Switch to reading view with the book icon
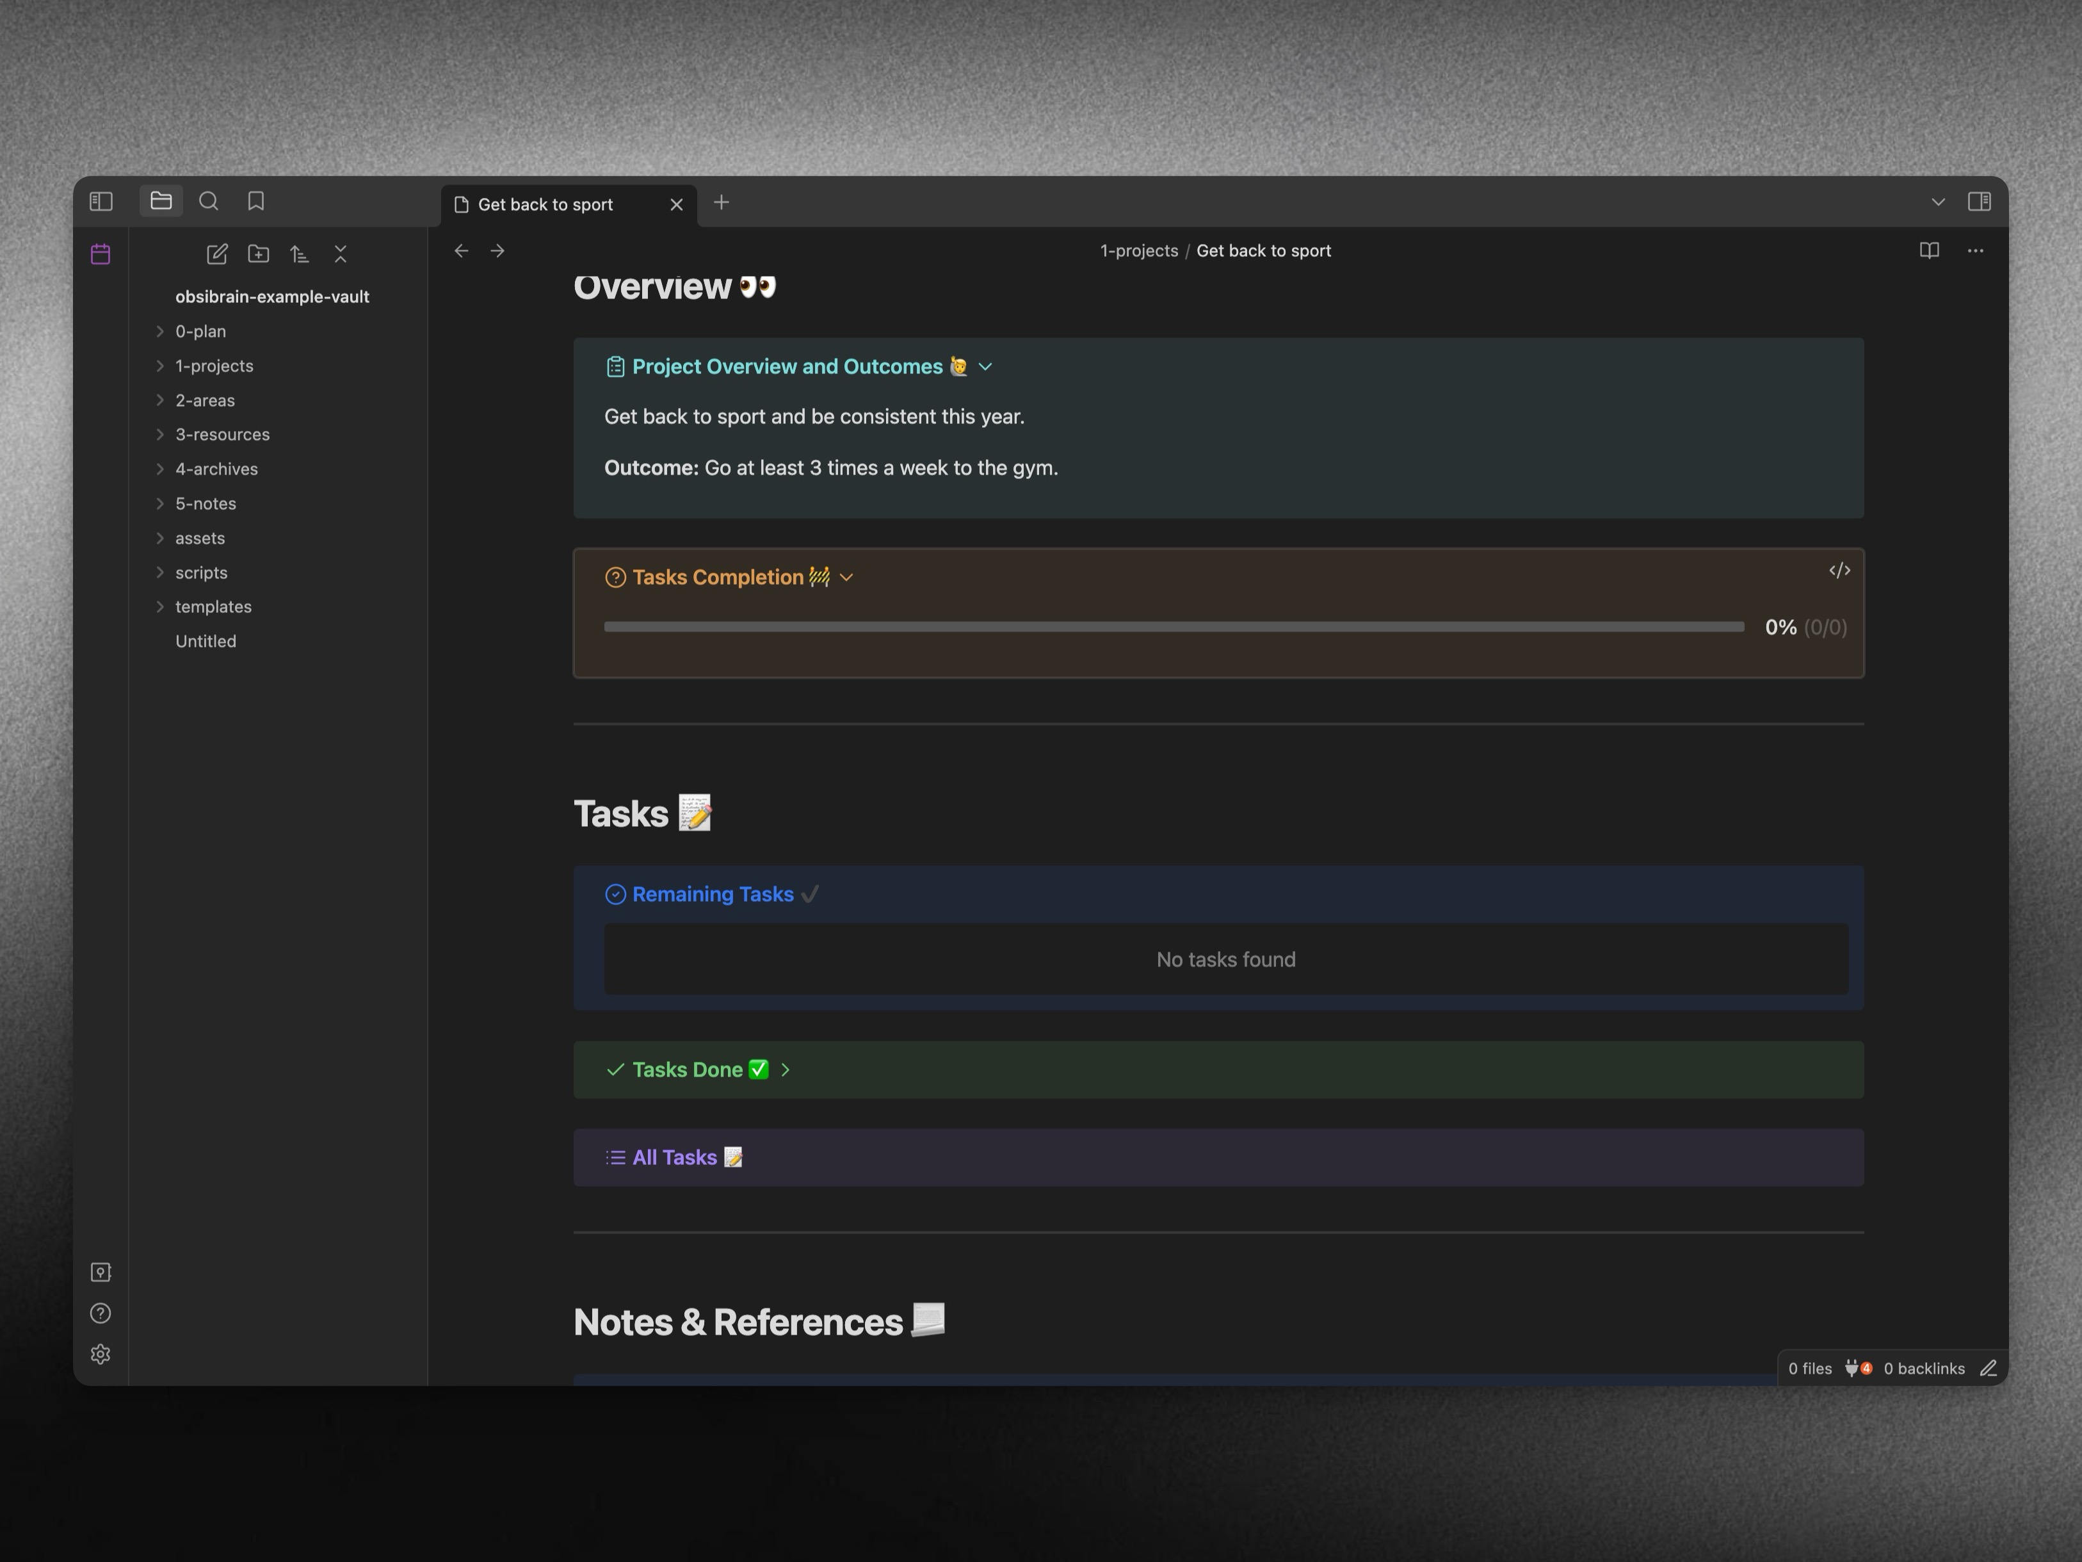Viewport: 2082px width, 1562px height. pos(1928,250)
